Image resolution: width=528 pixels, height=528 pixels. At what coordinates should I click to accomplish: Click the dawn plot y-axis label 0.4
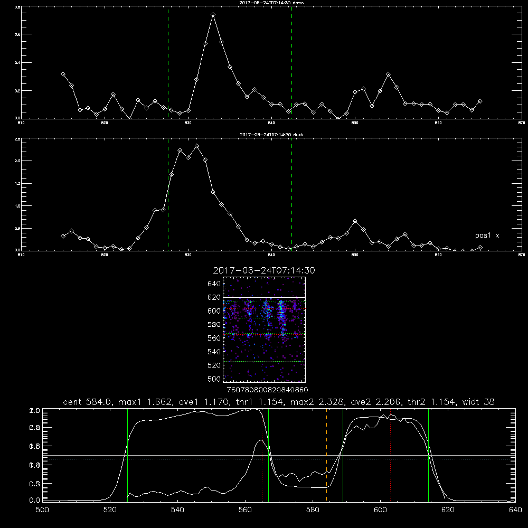pos(18,63)
